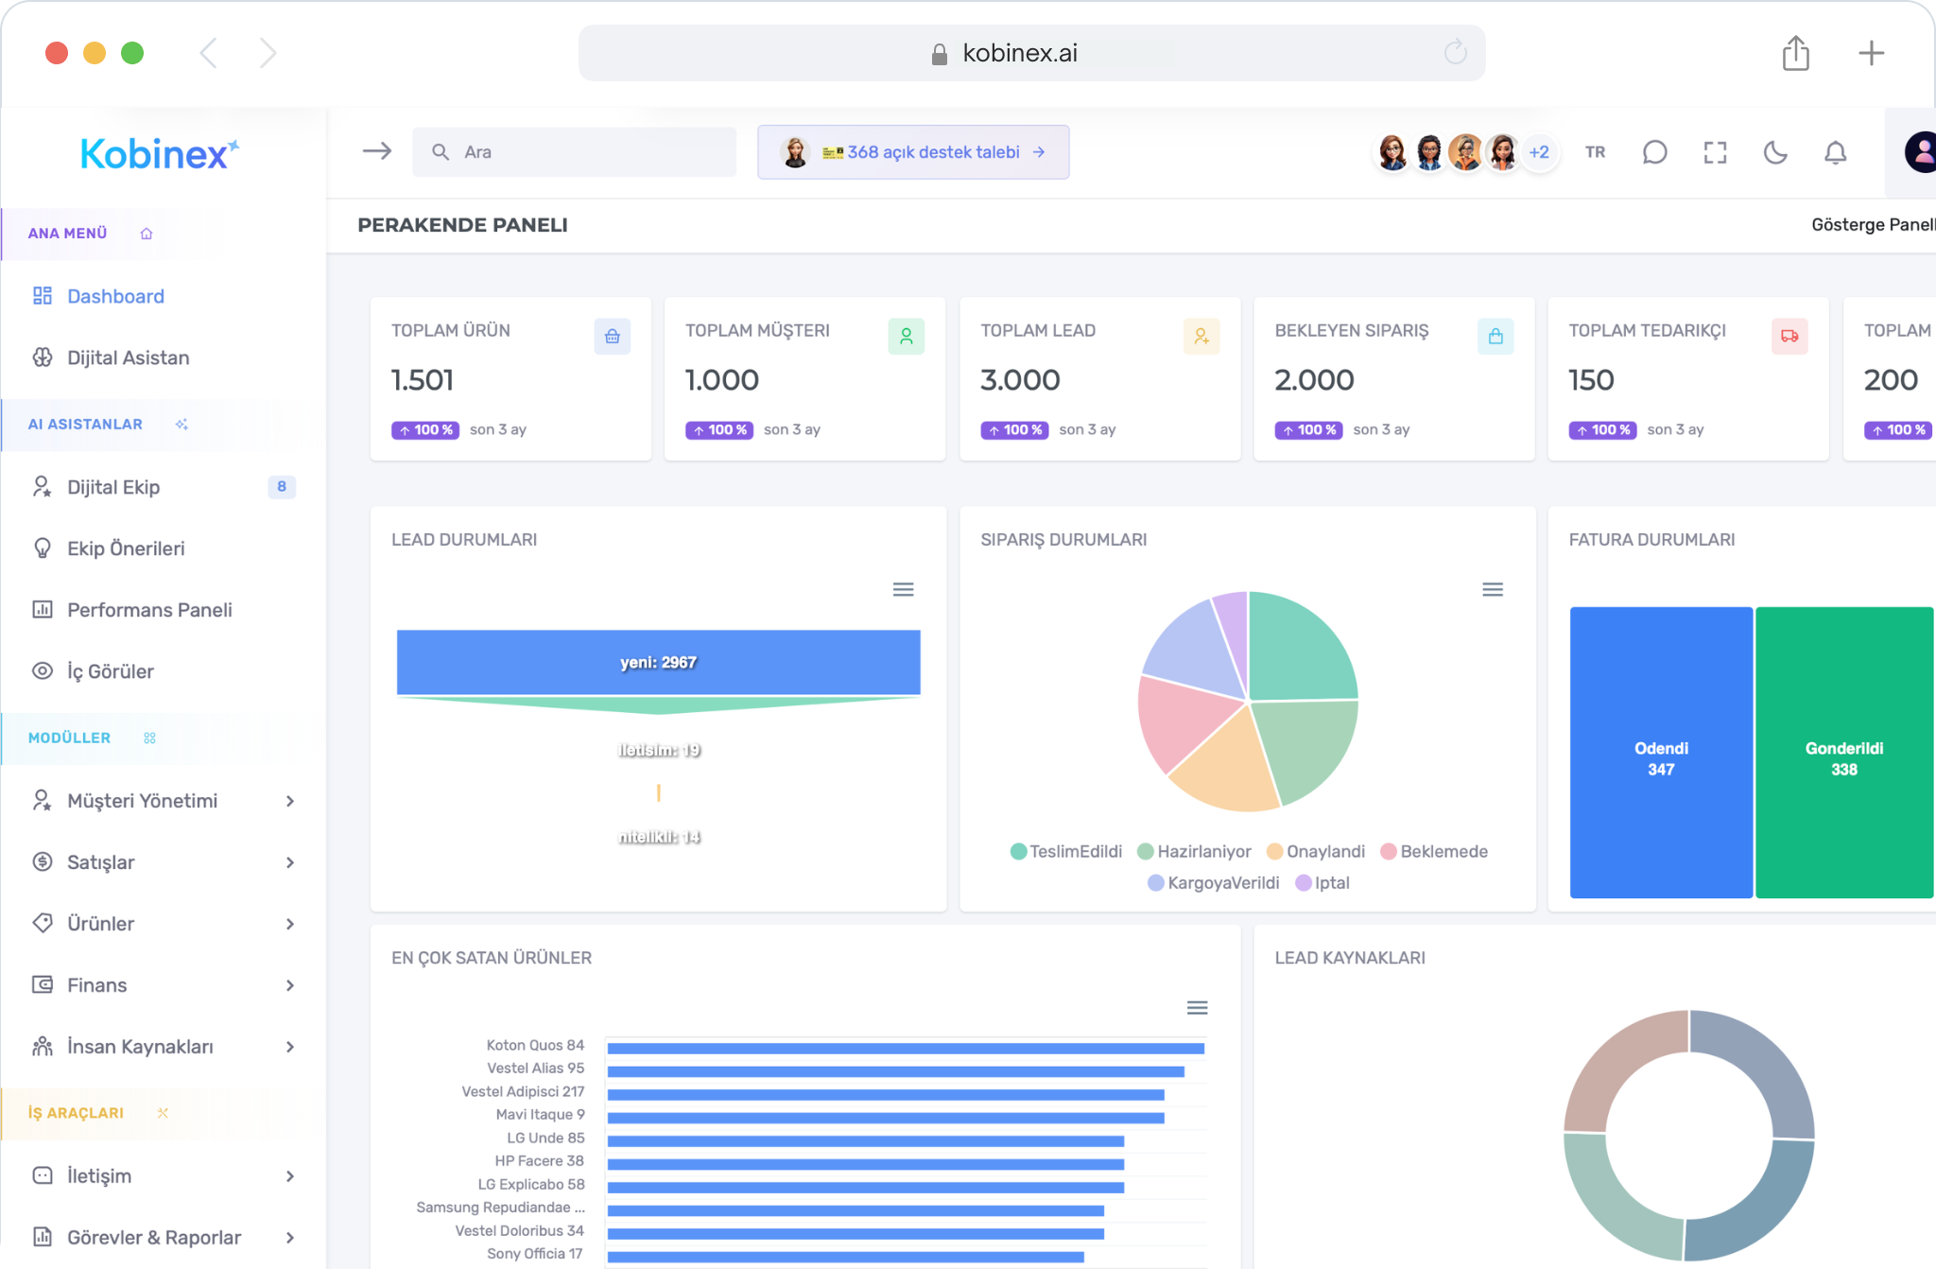Click the Dijital Ekip badge showing 8

click(282, 487)
